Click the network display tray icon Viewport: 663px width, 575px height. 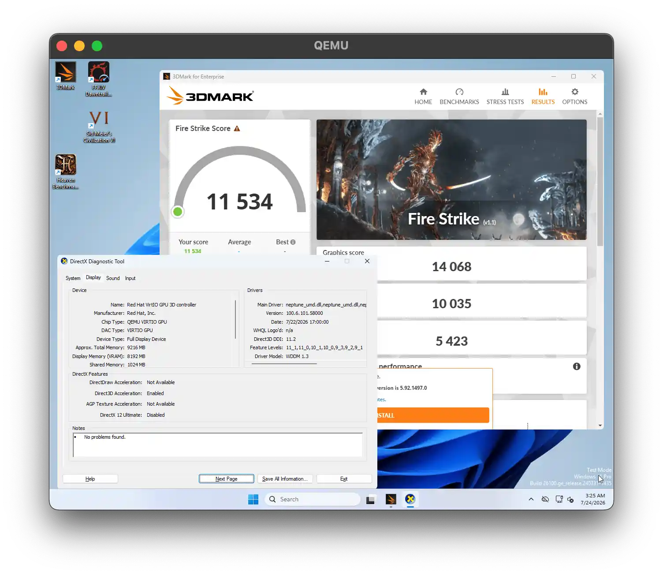[559, 499]
